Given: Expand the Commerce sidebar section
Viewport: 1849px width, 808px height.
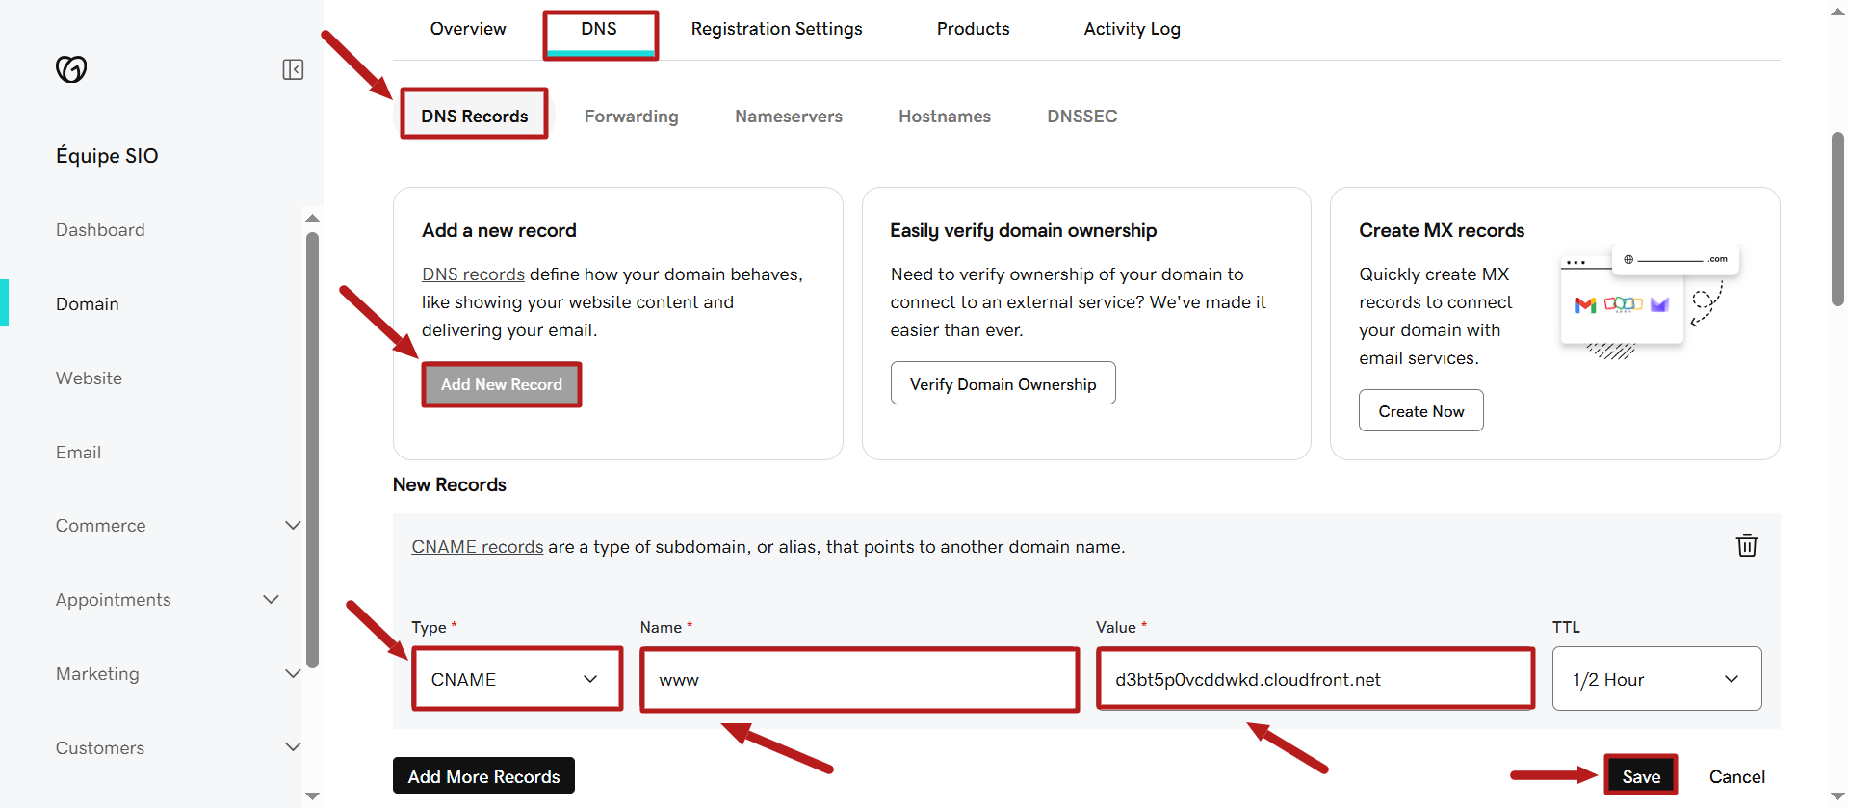Looking at the screenshot, I should (293, 526).
